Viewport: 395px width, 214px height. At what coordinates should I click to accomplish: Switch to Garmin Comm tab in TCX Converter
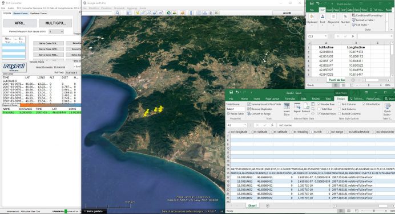[x=21, y=13]
